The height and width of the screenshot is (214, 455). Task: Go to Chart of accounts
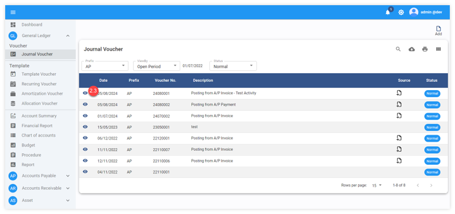(38, 135)
